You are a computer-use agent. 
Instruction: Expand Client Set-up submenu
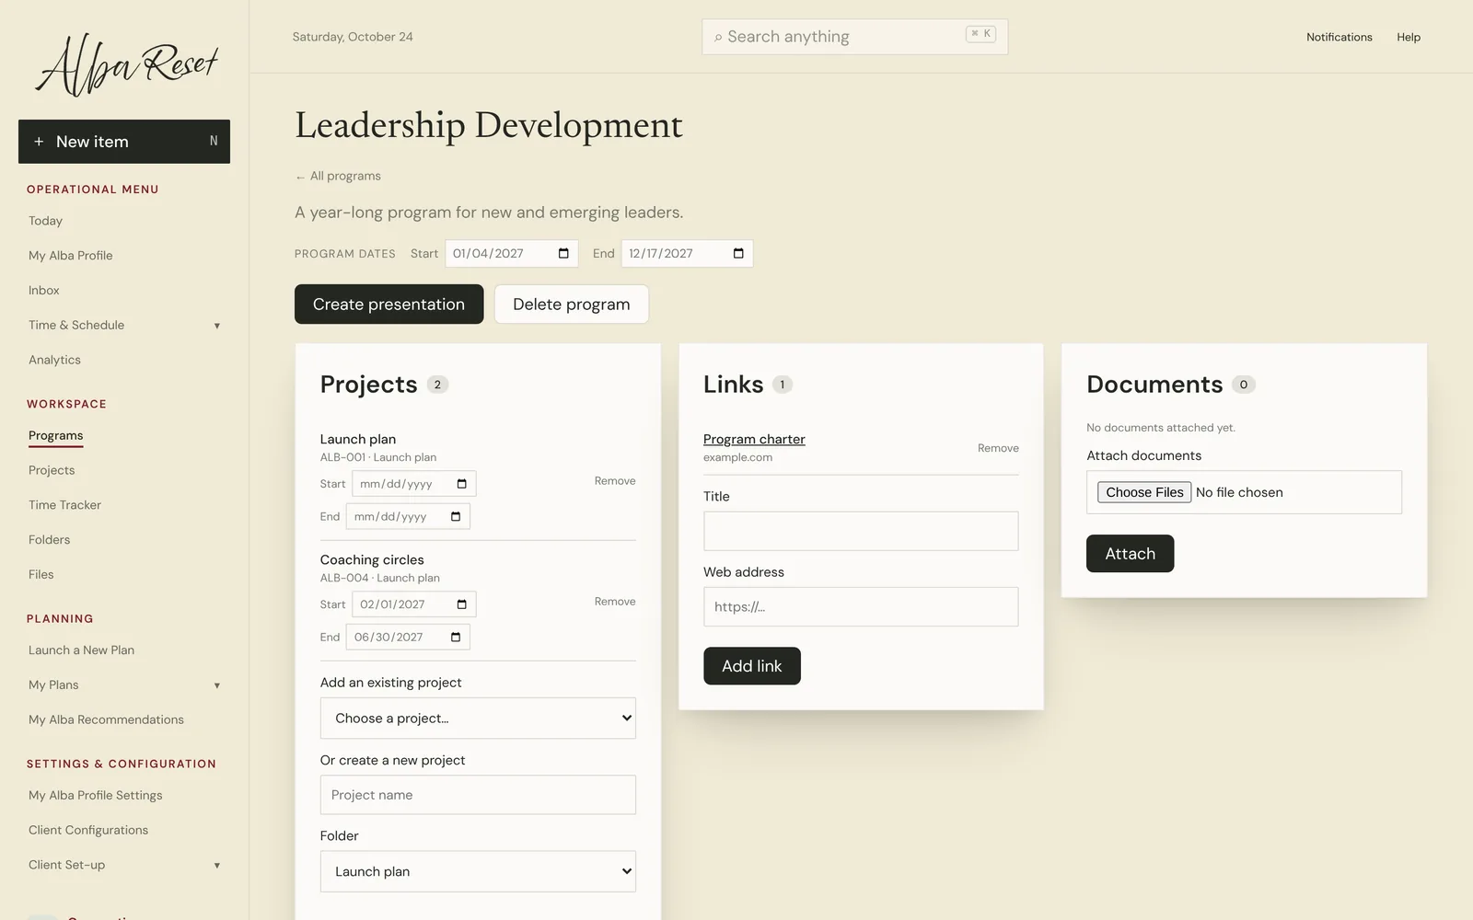pyautogui.click(x=217, y=866)
